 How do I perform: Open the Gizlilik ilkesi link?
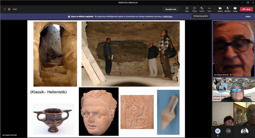(x=167, y=16)
